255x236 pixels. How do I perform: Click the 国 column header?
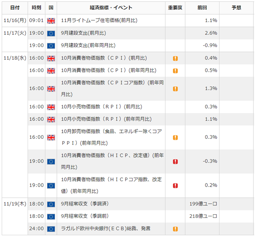click(x=51, y=8)
